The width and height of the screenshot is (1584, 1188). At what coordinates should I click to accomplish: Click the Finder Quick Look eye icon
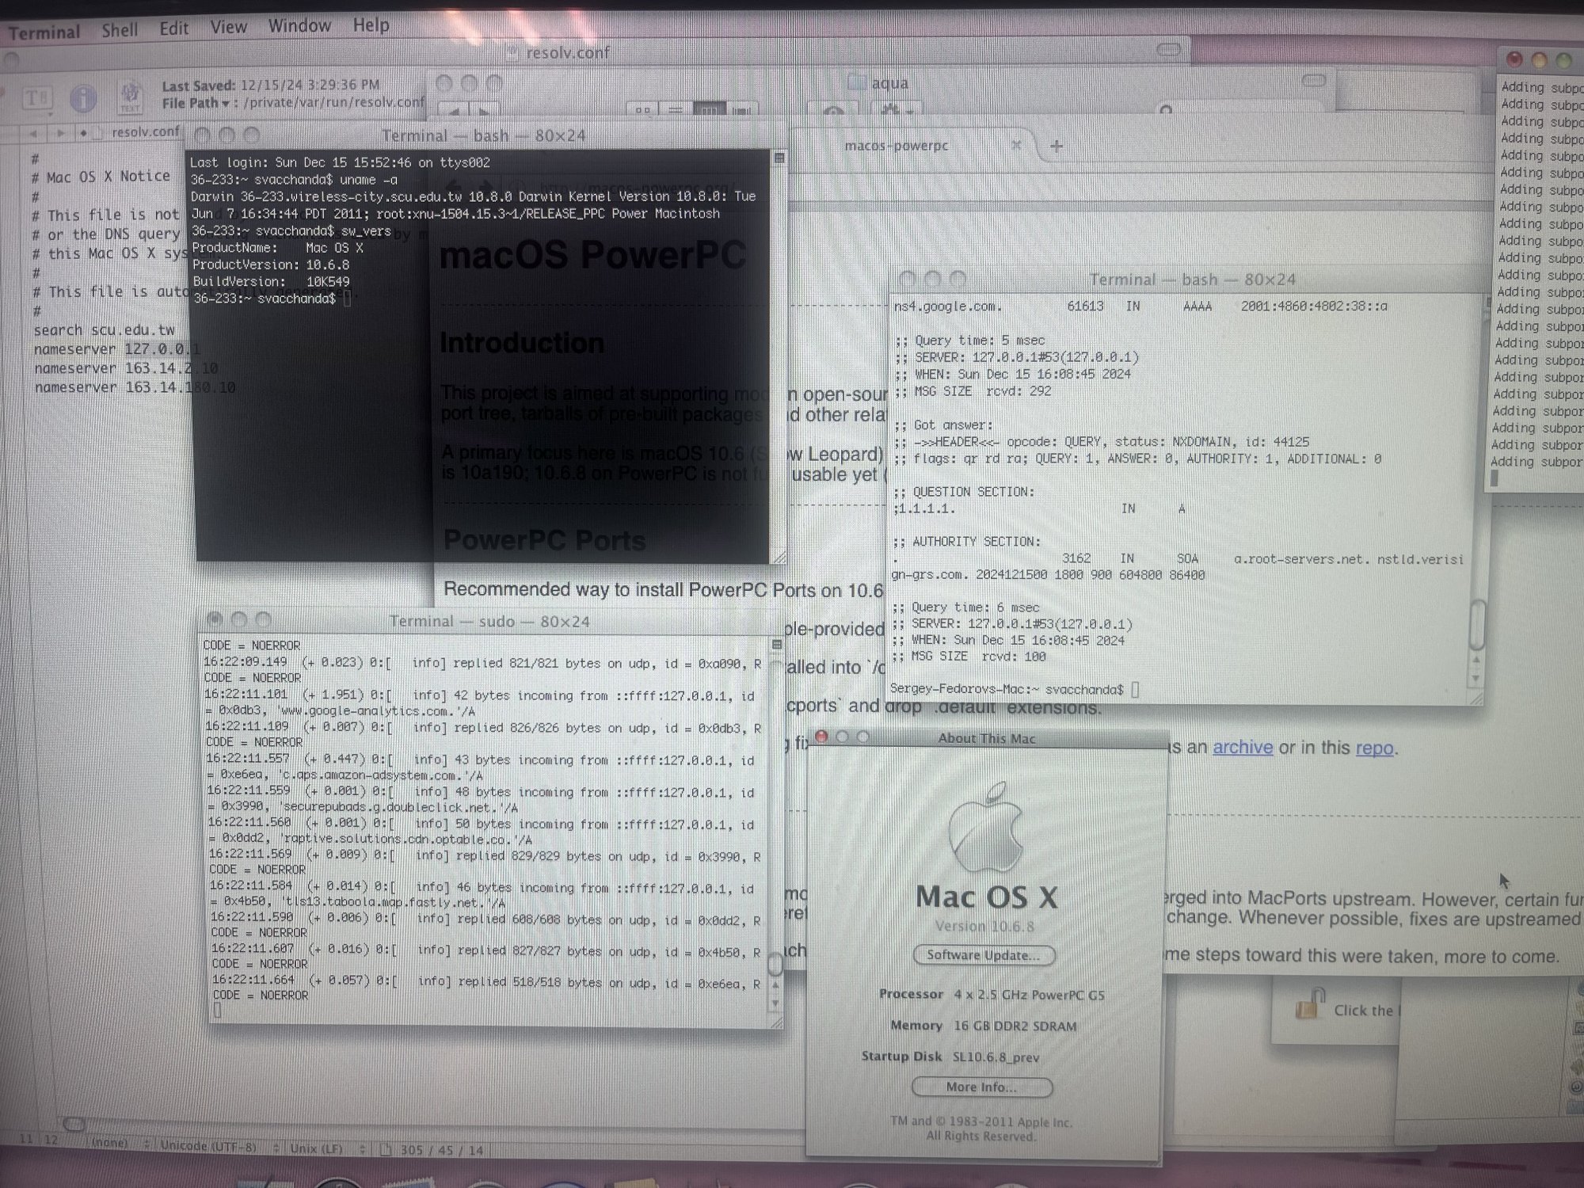pyautogui.click(x=833, y=111)
